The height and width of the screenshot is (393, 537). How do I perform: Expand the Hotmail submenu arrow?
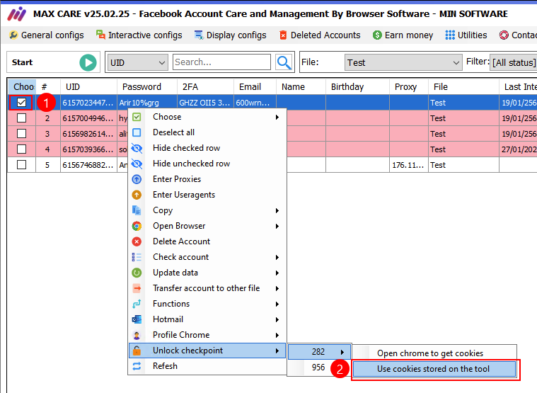277,319
